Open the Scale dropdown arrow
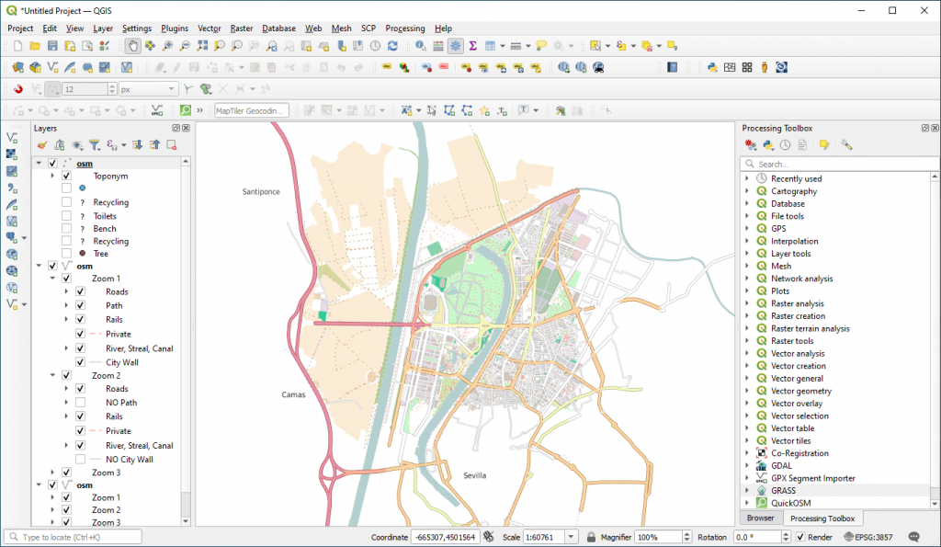This screenshot has width=941, height=547. pyautogui.click(x=571, y=537)
